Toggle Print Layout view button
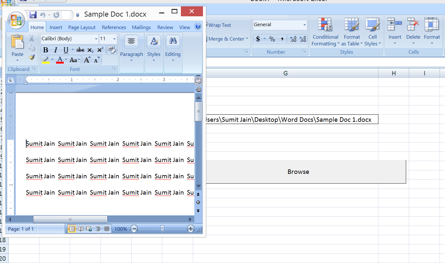Screen dimensions: 445x263 tap(72, 229)
